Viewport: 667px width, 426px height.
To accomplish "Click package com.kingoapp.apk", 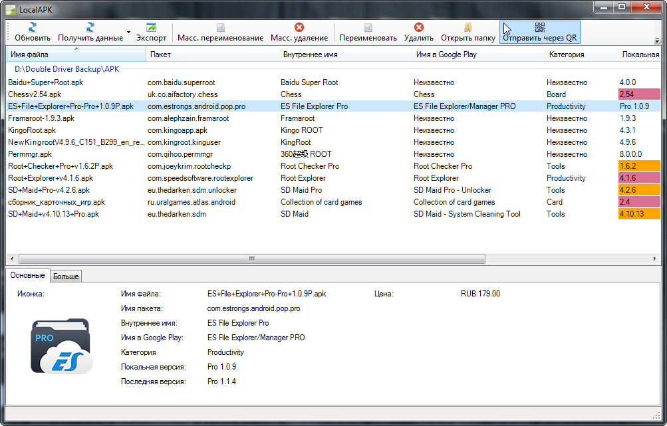I will coord(178,130).
